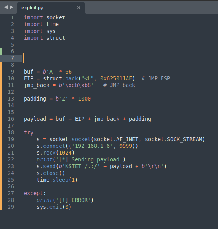The width and height of the screenshot is (218, 229).
Task: Click the 'buf' variable on line 9
Action: (x=29, y=72)
